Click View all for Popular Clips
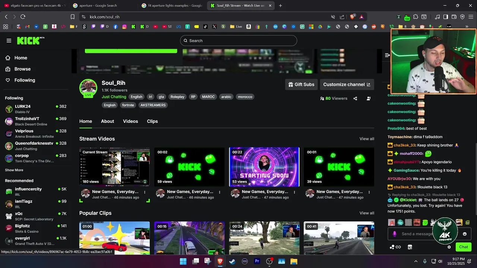Image resolution: width=477 pixels, height=268 pixels. (367, 213)
